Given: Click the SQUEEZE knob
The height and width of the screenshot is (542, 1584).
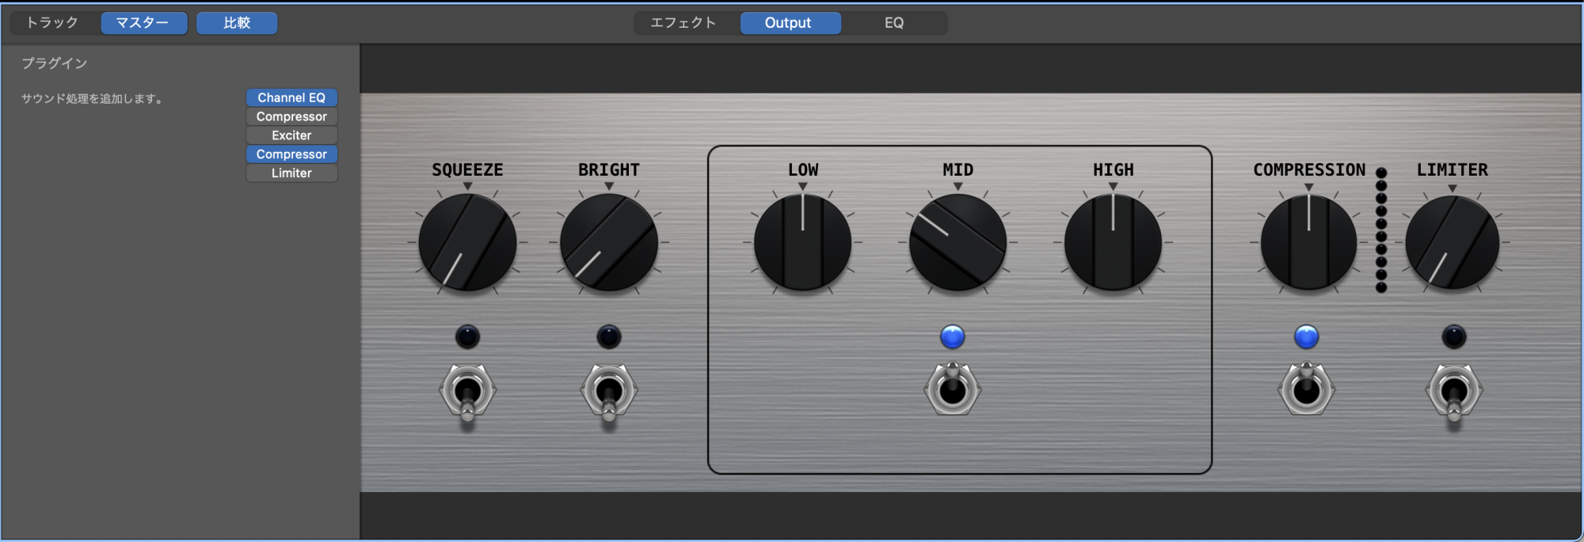Looking at the screenshot, I should click(467, 242).
